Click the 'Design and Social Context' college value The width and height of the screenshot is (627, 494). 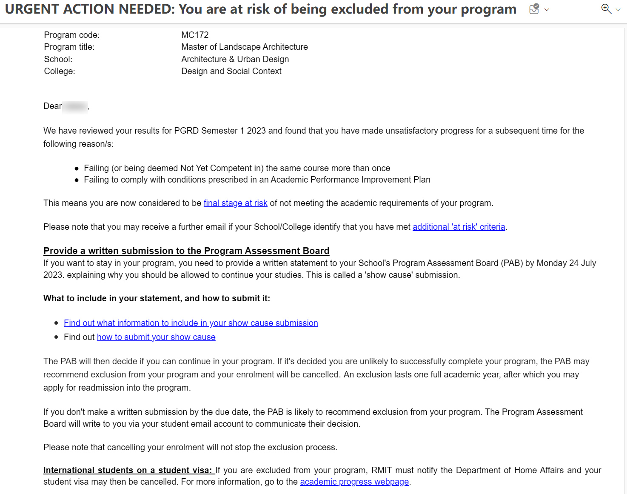231,71
